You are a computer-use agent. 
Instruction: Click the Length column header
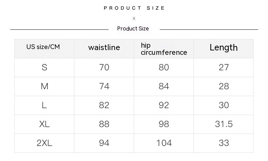coord(224,48)
